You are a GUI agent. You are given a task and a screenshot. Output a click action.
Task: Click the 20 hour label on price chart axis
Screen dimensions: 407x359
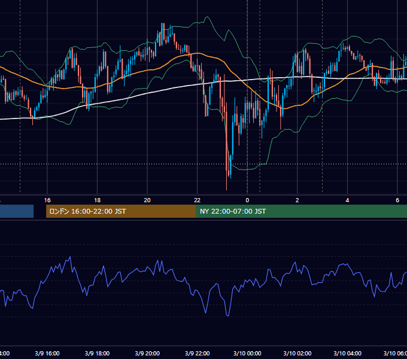coord(147,200)
